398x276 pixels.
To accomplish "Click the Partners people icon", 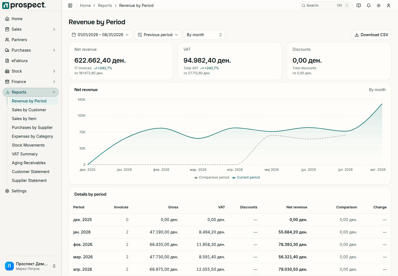I will [x=7, y=40].
